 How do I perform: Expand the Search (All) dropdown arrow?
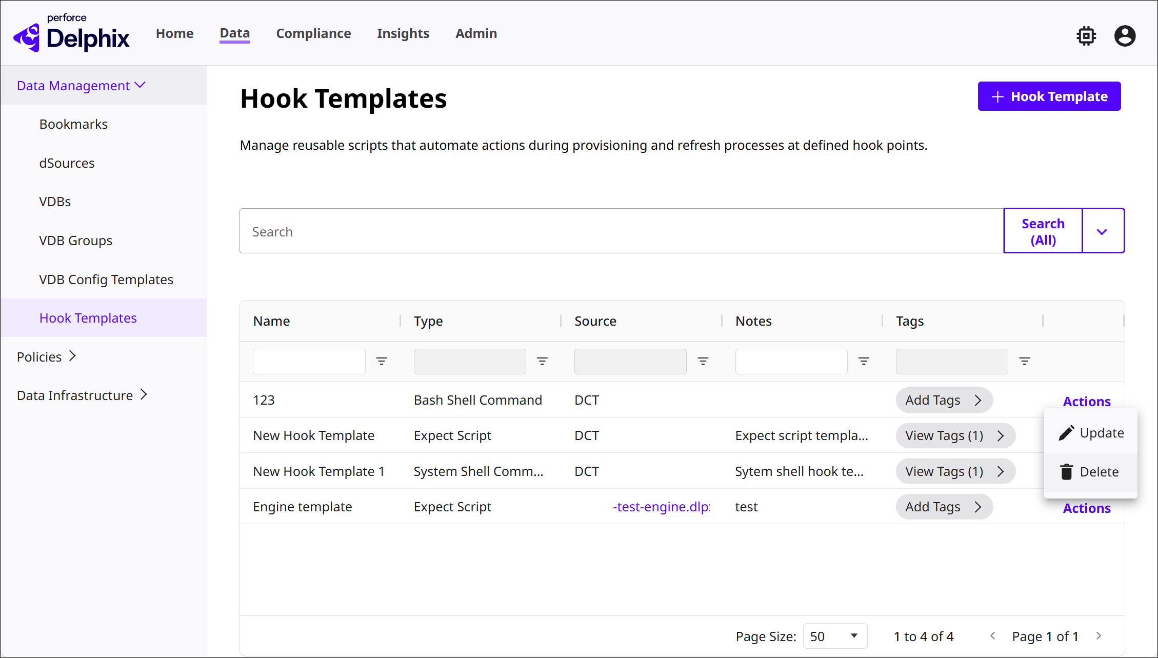[1102, 231]
